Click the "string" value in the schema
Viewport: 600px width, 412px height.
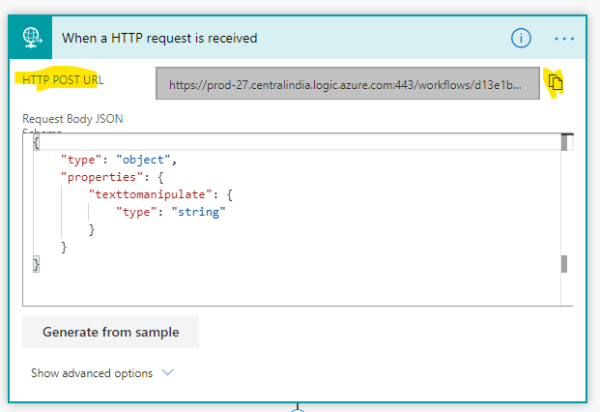[196, 212]
